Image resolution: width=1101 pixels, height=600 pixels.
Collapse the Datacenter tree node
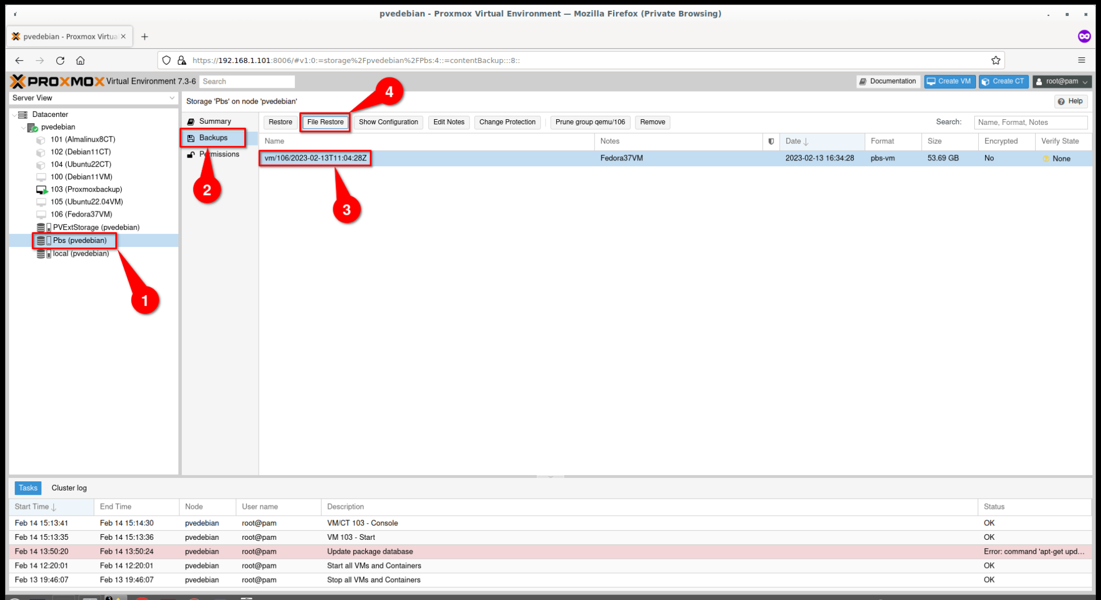click(x=14, y=115)
